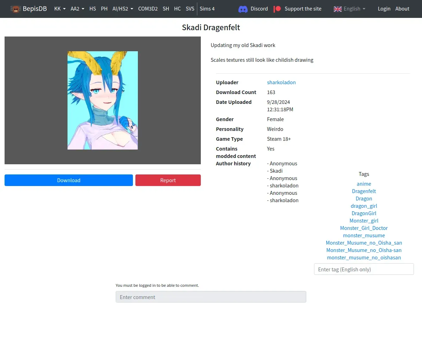Screen dimensions: 422x351
Task: Click the BepisDB logo icon
Action: click(x=15, y=9)
